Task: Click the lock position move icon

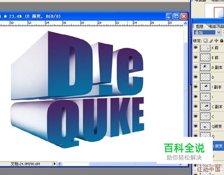Action: coord(216,41)
